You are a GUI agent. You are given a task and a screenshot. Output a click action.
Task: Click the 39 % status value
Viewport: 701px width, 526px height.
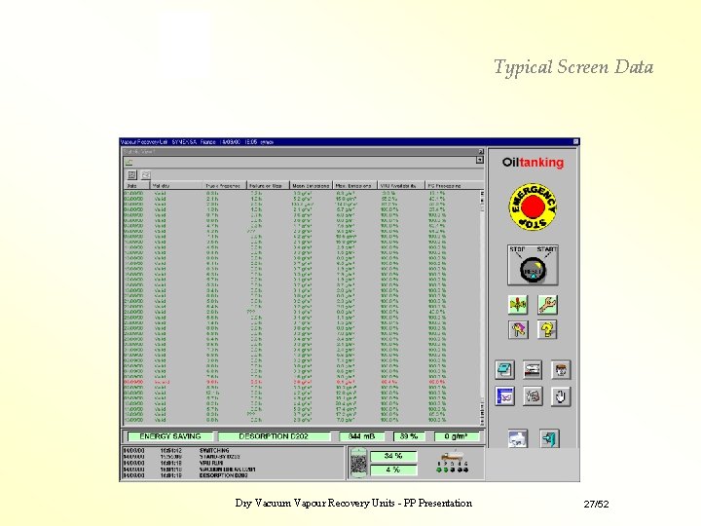point(409,436)
